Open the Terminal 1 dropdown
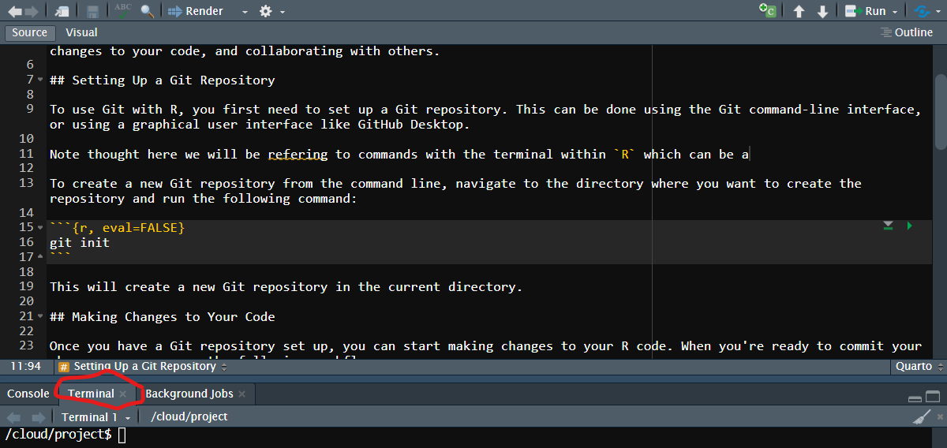This screenshot has width=947, height=448. coord(95,417)
